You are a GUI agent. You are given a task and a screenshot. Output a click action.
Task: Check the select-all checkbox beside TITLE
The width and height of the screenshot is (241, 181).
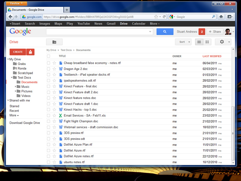pyautogui.click(x=49, y=56)
